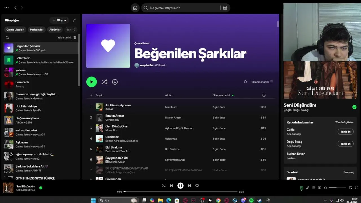Click the Beğenilen Şarkılar heart cover image
The height and width of the screenshot is (203, 361).
tap(108, 46)
